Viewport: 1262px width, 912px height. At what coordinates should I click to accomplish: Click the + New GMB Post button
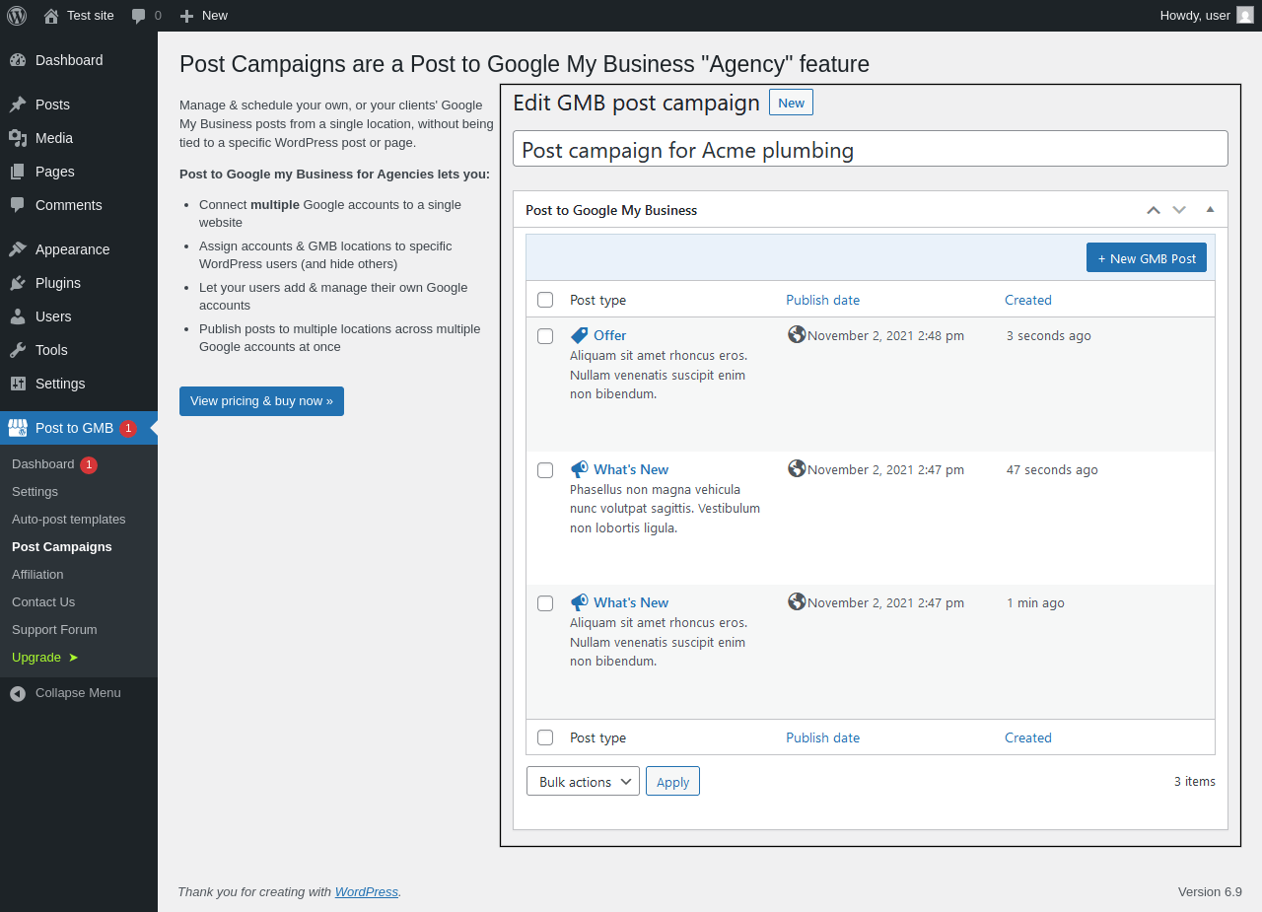[x=1146, y=258]
